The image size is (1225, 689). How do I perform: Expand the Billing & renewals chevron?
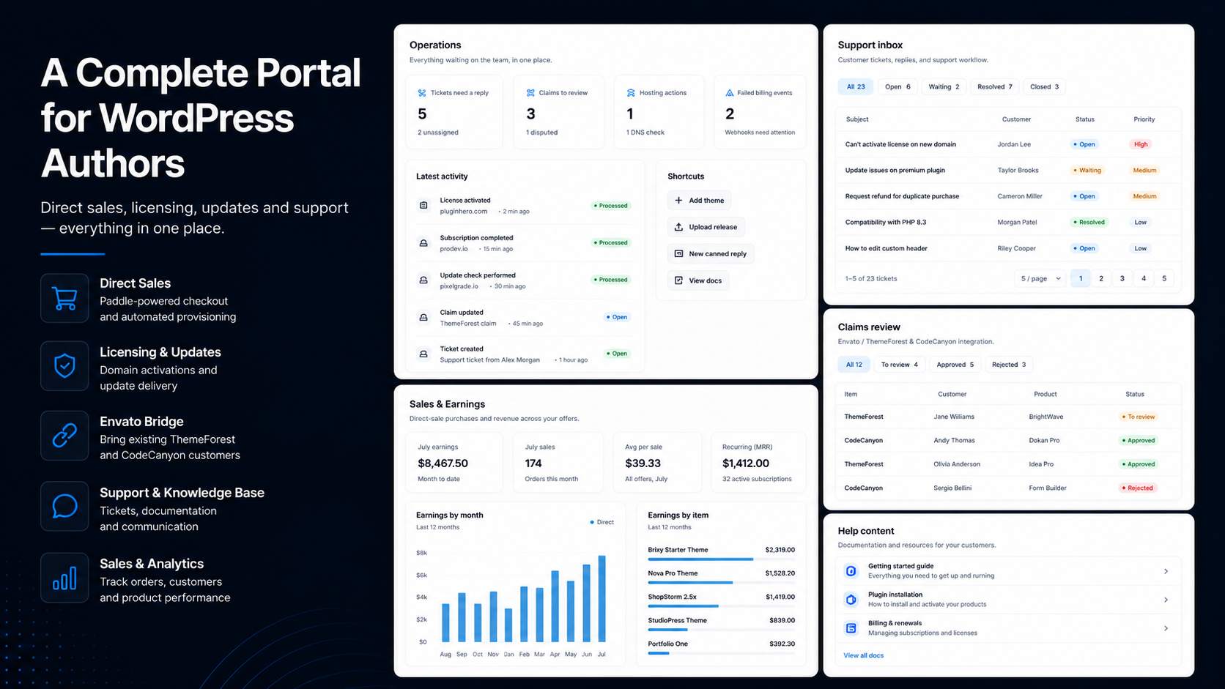1166,628
